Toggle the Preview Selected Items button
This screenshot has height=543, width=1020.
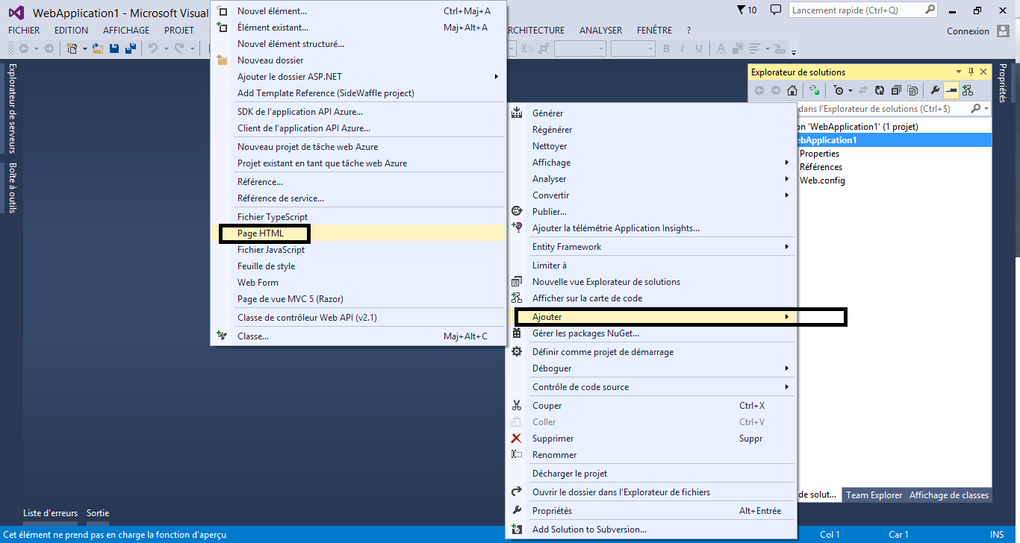click(951, 90)
